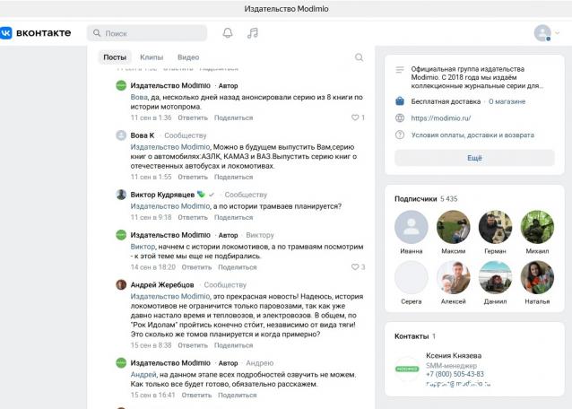Click the magnifier icon in posts tab bar
The width and height of the screenshot is (572, 409).
(x=359, y=57)
